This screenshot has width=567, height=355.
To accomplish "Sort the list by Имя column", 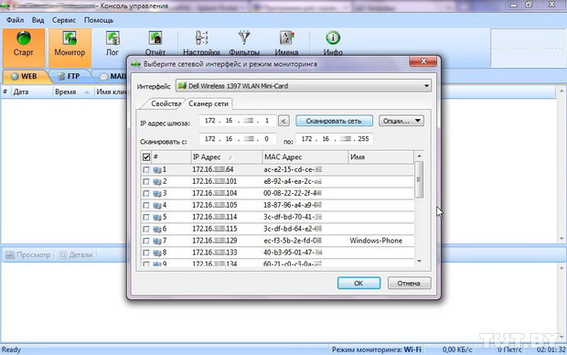I will pos(380,157).
